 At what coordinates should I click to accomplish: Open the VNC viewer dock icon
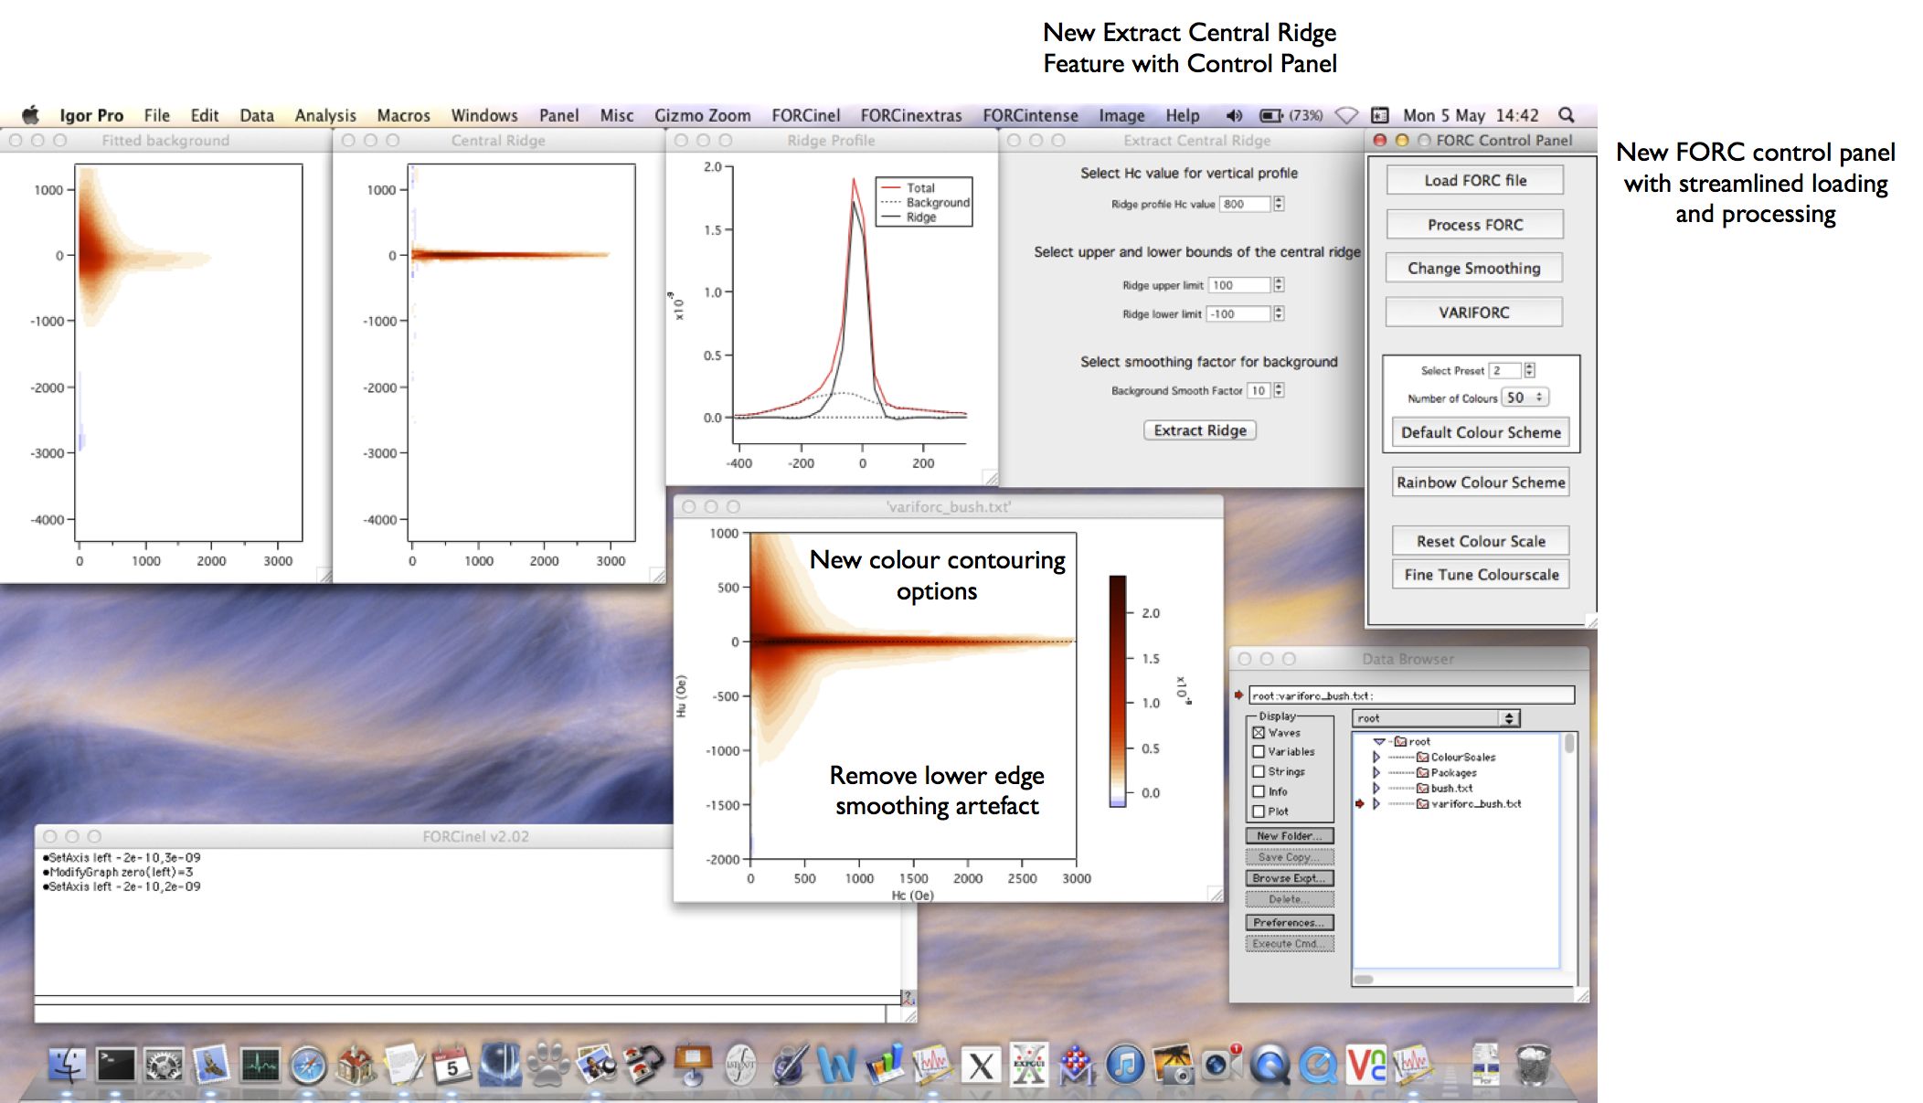(1365, 1065)
